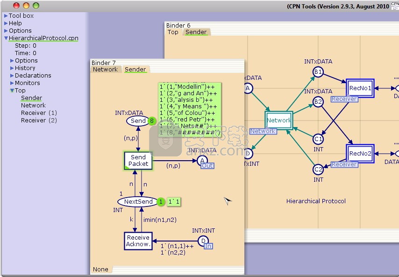
Task: Select place B2 in Top page
Action: point(318,102)
